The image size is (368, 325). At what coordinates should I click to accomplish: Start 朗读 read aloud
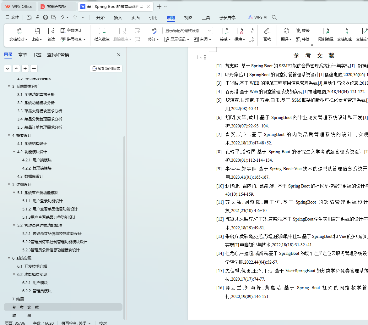(51, 34)
